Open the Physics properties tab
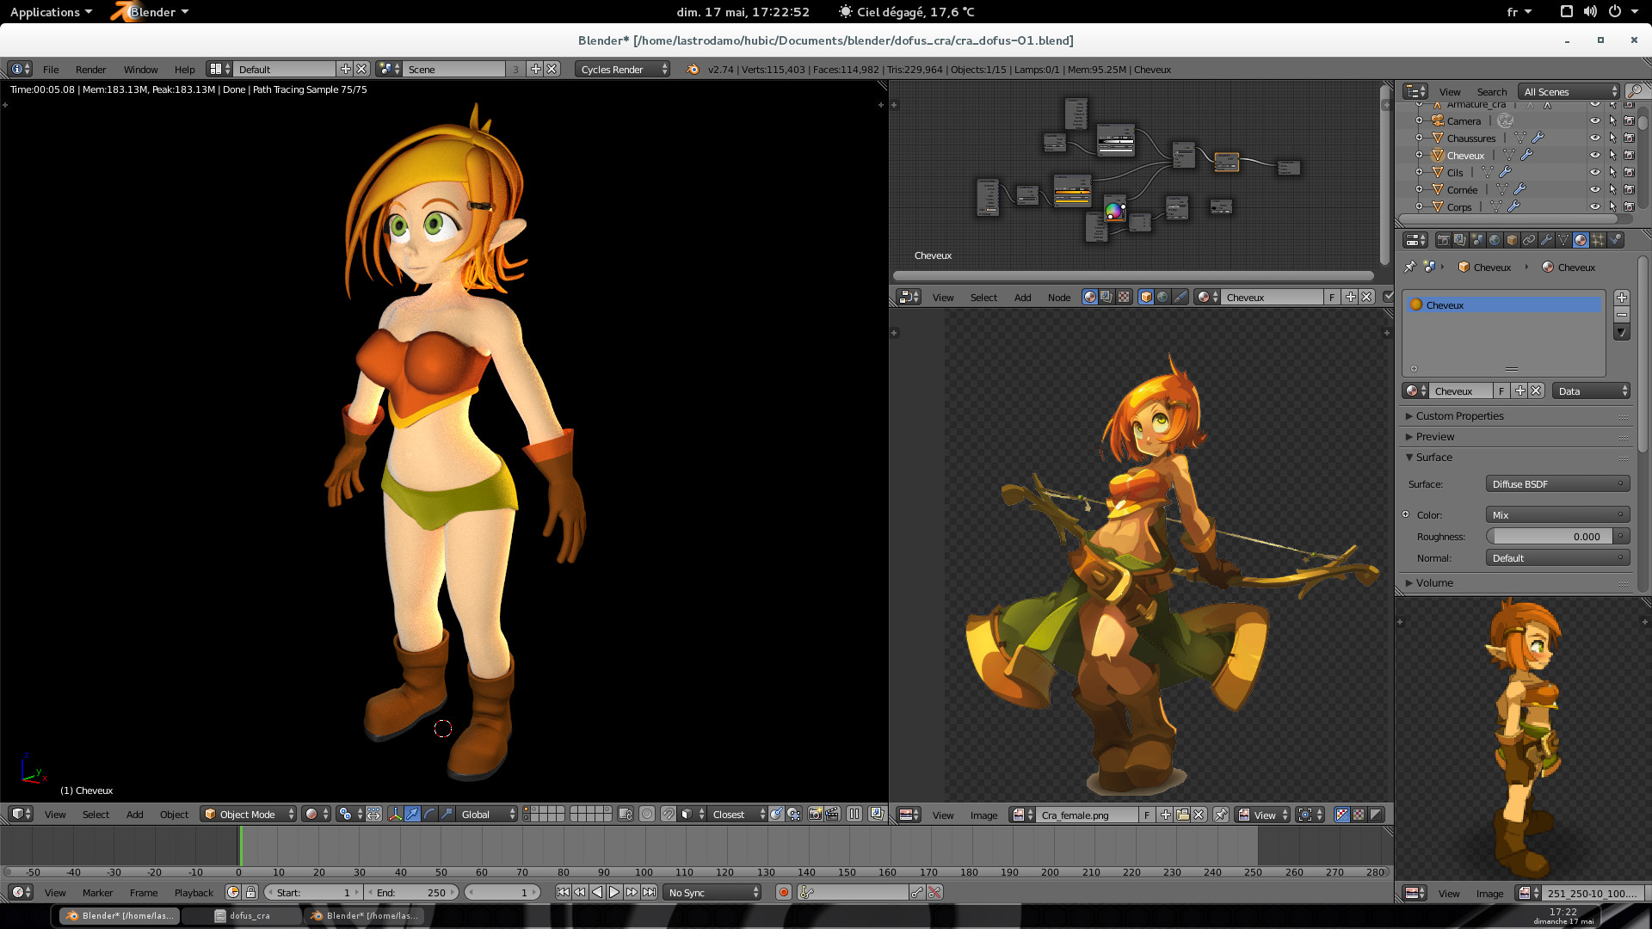 point(1615,240)
